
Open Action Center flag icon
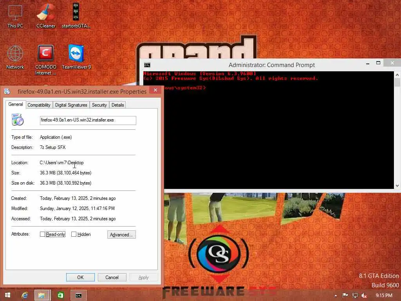(x=345, y=296)
